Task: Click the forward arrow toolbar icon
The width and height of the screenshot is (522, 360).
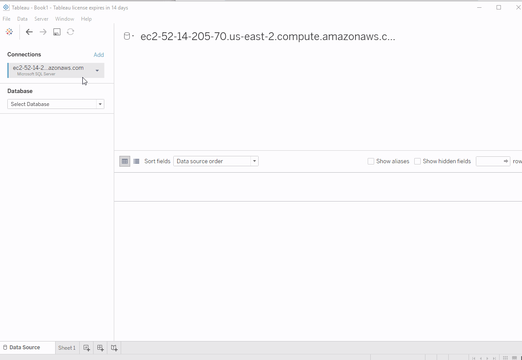Action: 43,32
